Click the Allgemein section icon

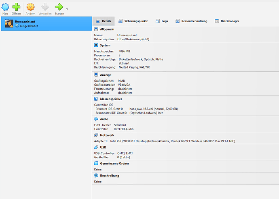point(96,29)
